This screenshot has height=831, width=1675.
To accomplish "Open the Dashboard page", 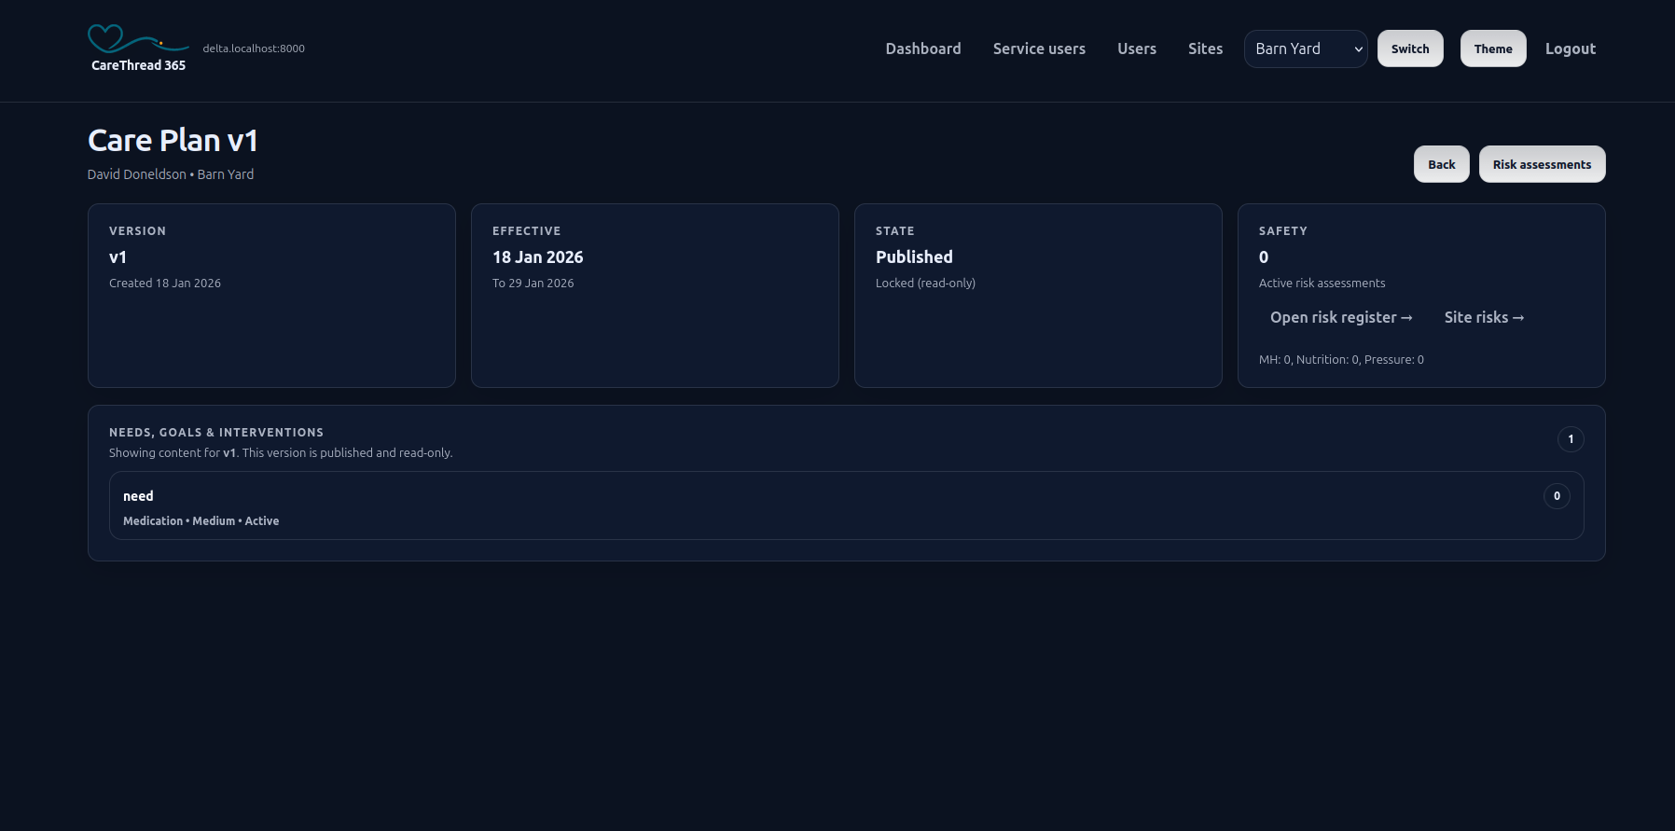I will (x=922, y=48).
